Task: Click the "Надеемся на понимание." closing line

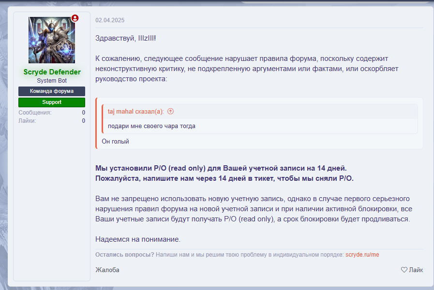Action: point(138,239)
